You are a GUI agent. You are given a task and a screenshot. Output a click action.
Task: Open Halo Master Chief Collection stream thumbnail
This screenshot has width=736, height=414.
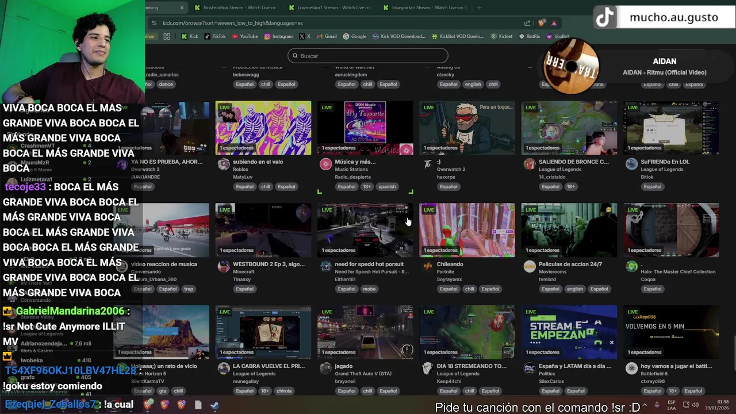tap(671, 230)
